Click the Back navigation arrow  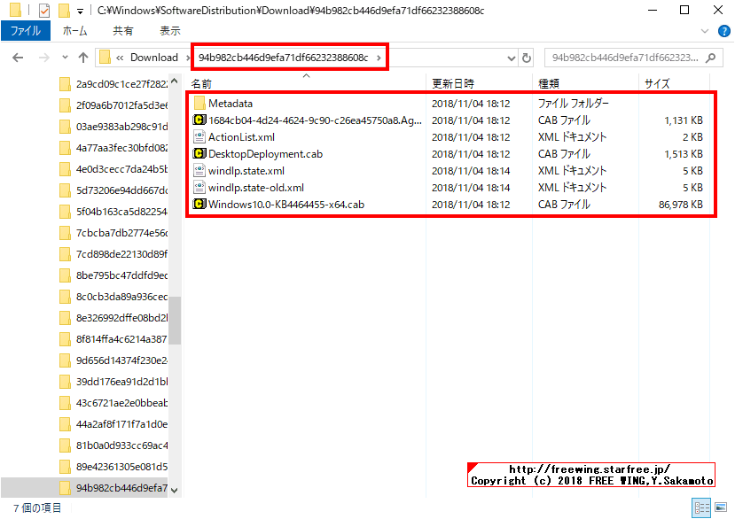coord(18,57)
